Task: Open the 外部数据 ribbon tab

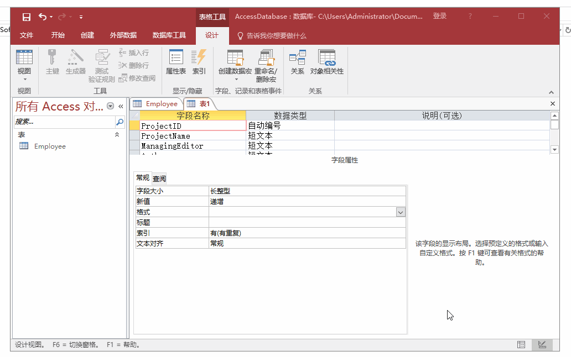Action: point(123,35)
